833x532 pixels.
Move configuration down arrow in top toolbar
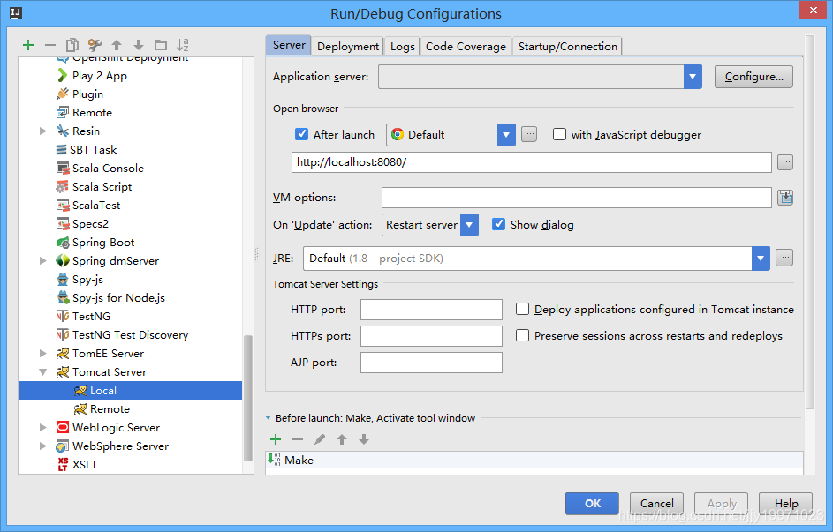click(x=139, y=45)
